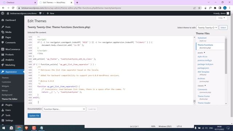Image resolution: width=233 pixels, height=131 pixels.
Task: Go back in browser history
Action: (x=3, y=8)
